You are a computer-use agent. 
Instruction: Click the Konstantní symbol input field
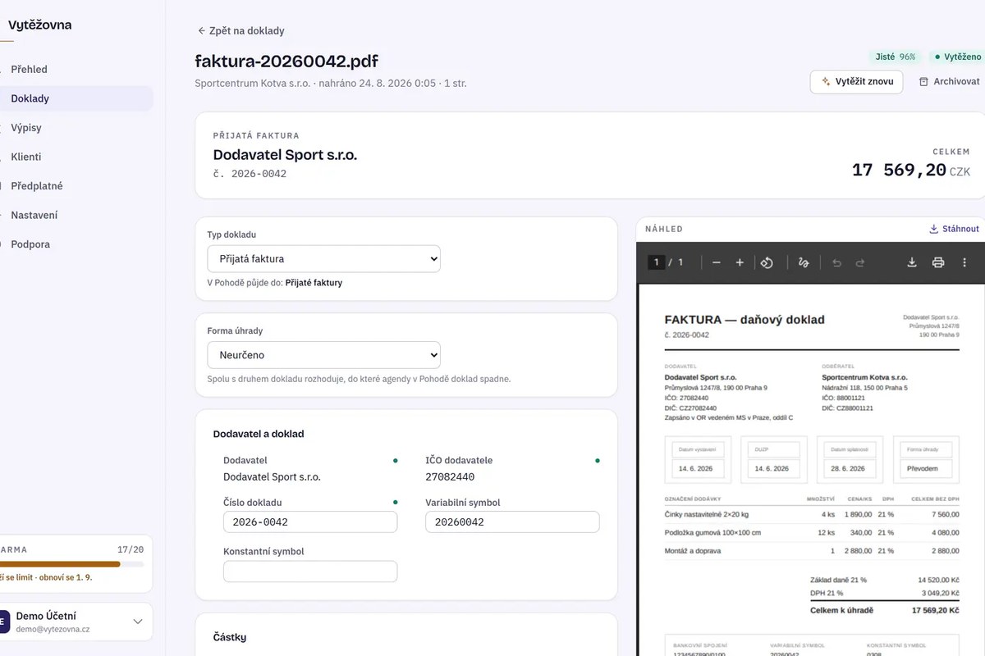click(x=310, y=572)
